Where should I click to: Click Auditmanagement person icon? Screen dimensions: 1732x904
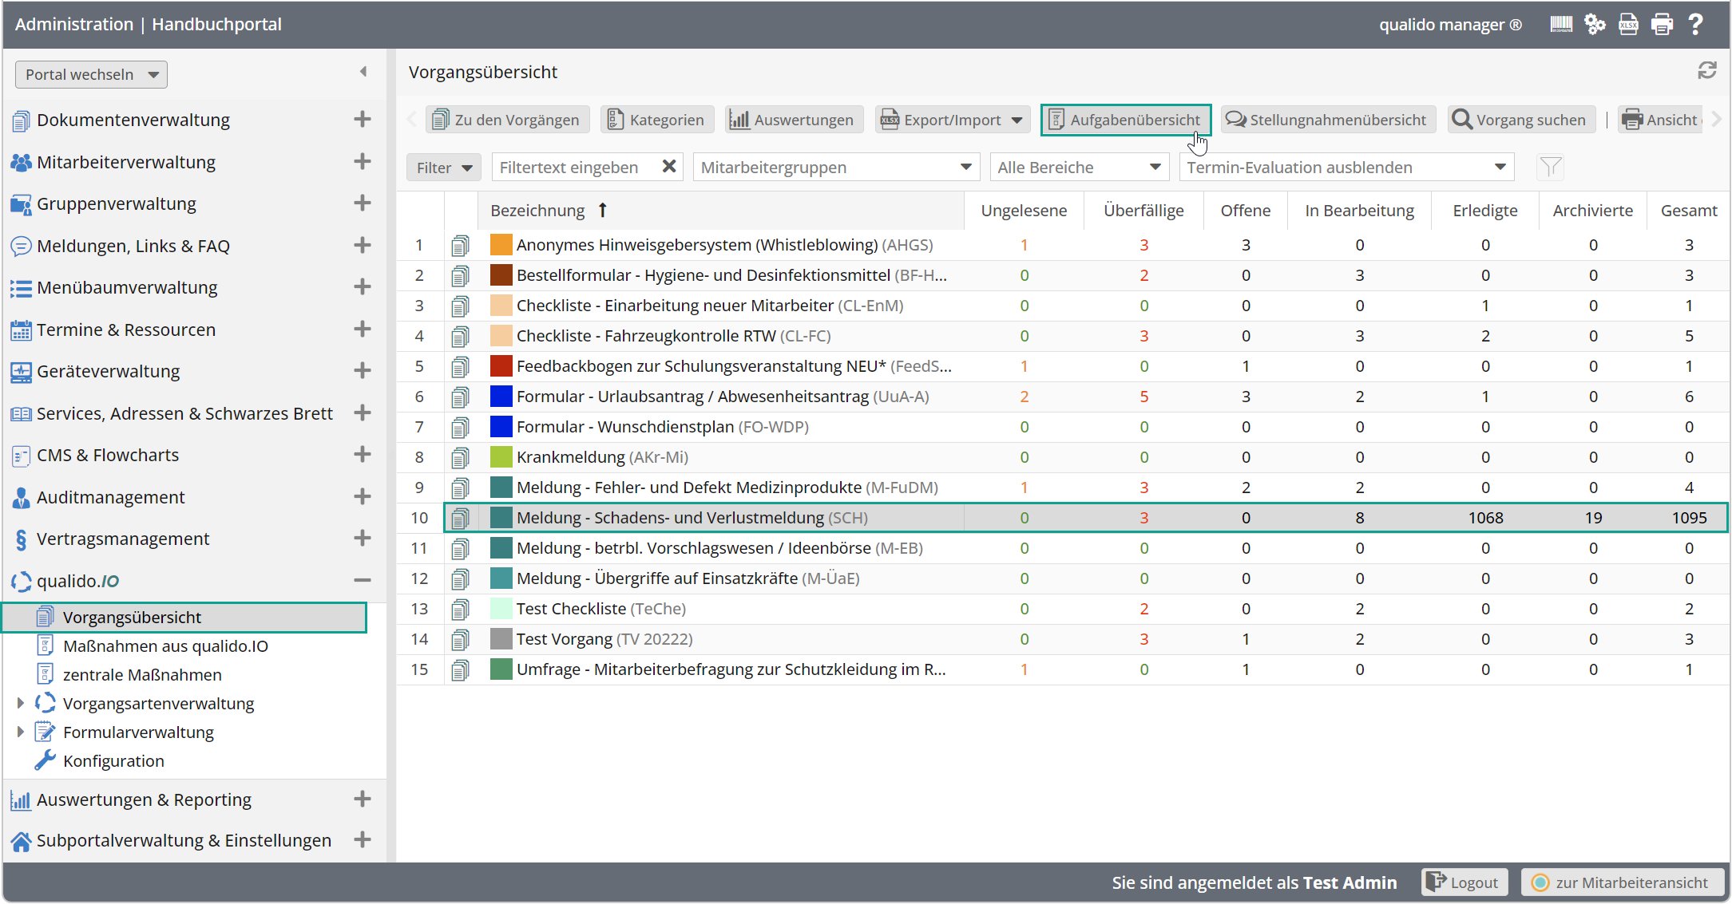[x=21, y=498]
